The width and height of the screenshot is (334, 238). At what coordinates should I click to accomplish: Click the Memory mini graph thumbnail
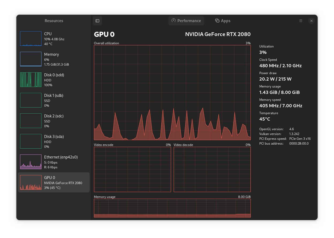pos(31,59)
